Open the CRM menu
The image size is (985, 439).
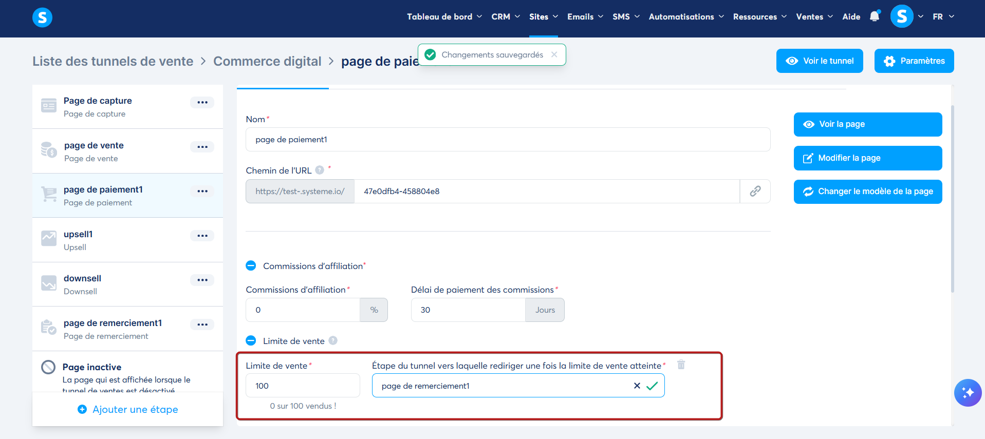[506, 16]
